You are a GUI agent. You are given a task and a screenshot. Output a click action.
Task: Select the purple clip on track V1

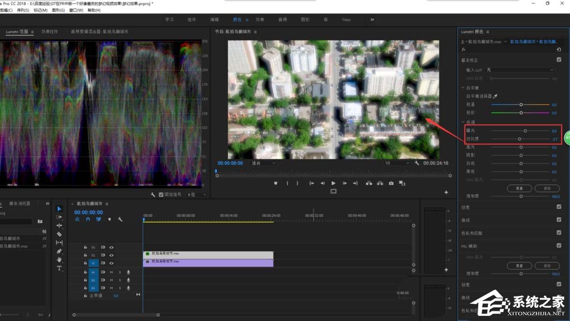(x=208, y=262)
